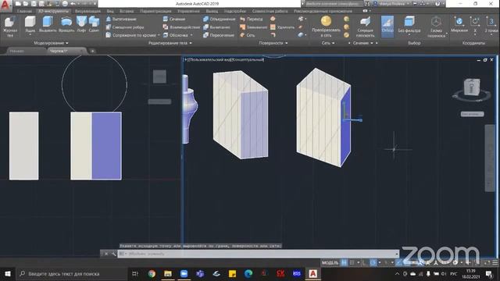Switch to the 3D-инструменты ribbon tab

(53, 11)
